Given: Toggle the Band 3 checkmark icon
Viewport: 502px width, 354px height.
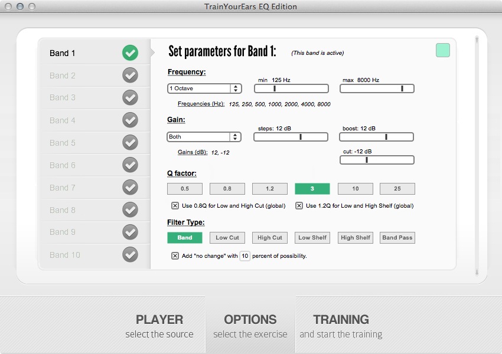Looking at the screenshot, I should [130, 97].
